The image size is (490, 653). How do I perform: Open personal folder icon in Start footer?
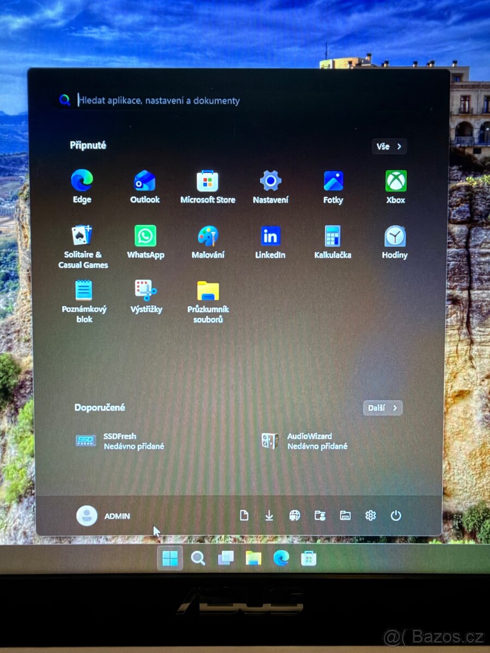click(320, 515)
